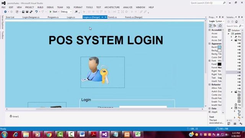
Task: Open the Toolbox side tab
Action: click(2, 35)
